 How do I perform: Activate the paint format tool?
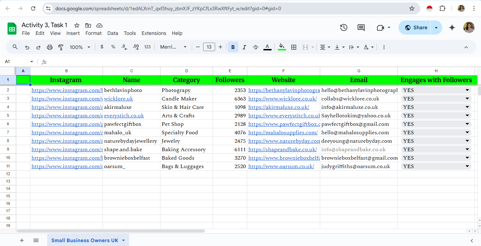(61, 47)
